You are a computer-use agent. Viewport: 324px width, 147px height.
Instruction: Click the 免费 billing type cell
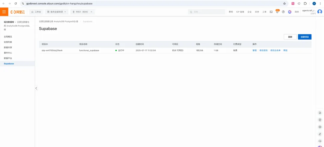click(x=235, y=51)
